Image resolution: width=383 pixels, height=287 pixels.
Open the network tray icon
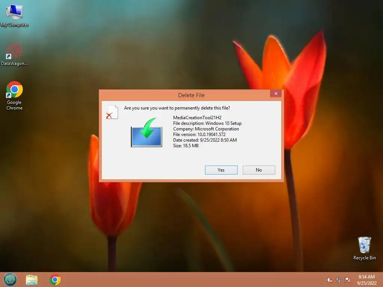338,280
